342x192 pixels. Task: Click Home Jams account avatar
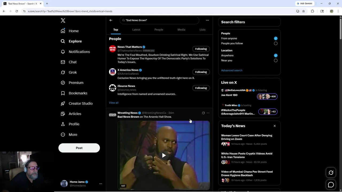[x=64, y=184]
